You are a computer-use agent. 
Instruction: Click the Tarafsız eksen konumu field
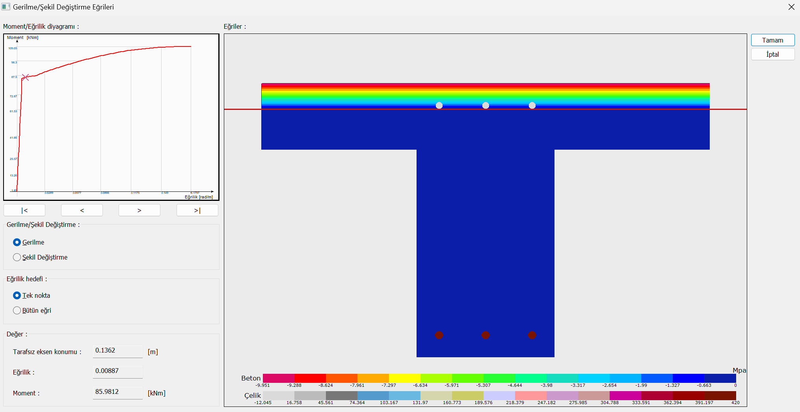click(117, 351)
